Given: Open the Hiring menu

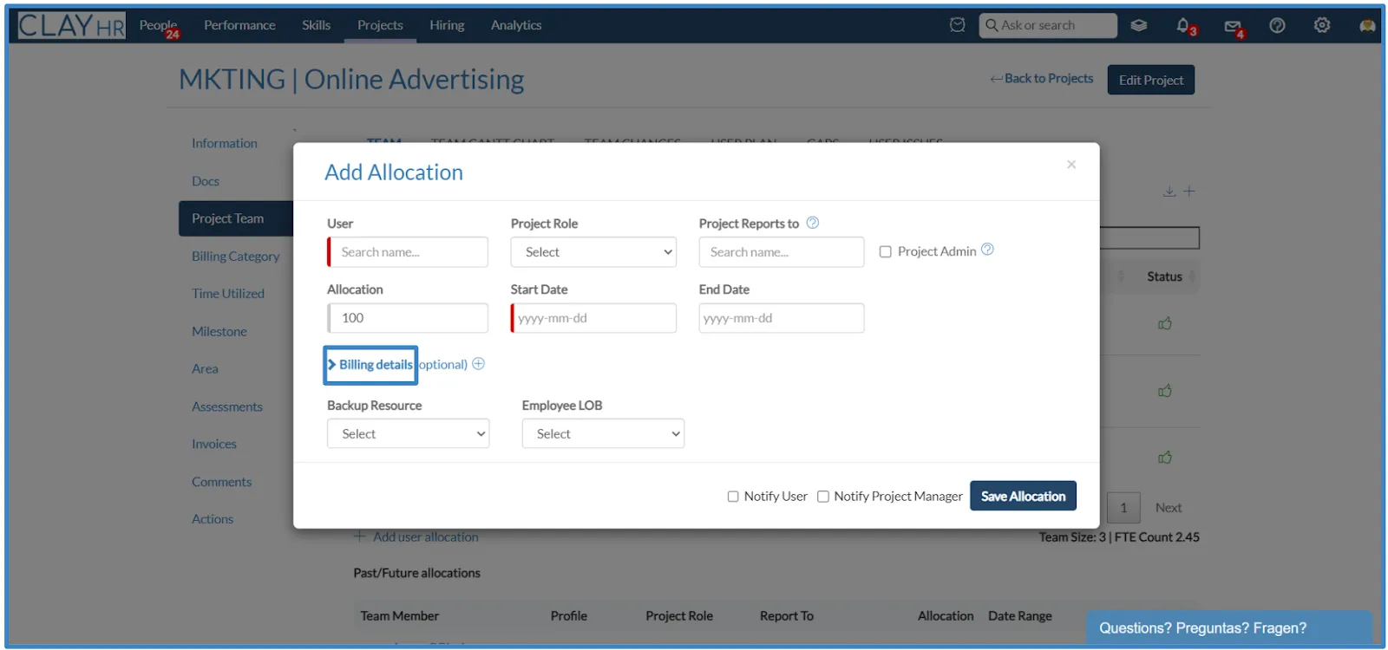Looking at the screenshot, I should tap(447, 25).
